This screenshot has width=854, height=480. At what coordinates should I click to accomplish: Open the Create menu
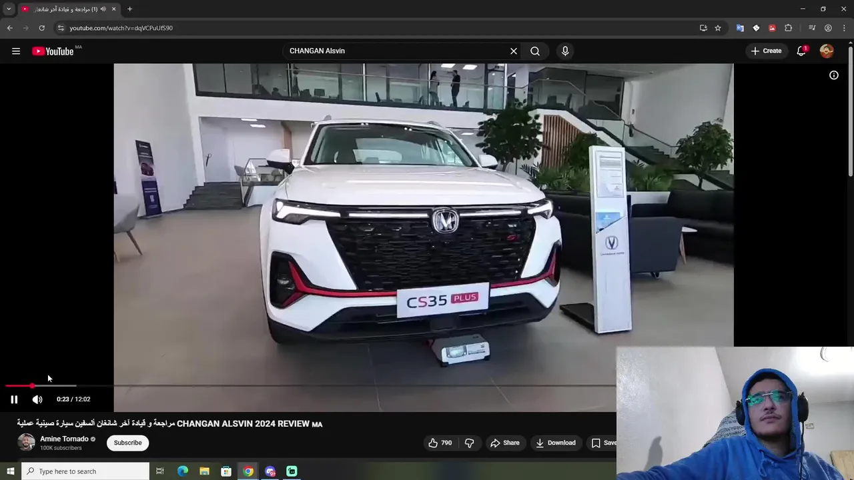pos(766,51)
